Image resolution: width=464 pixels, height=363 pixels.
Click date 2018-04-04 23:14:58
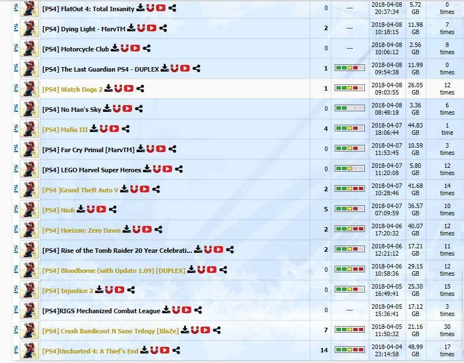(x=387, y=350)
